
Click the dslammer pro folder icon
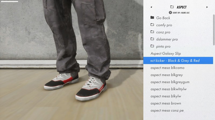152,39
